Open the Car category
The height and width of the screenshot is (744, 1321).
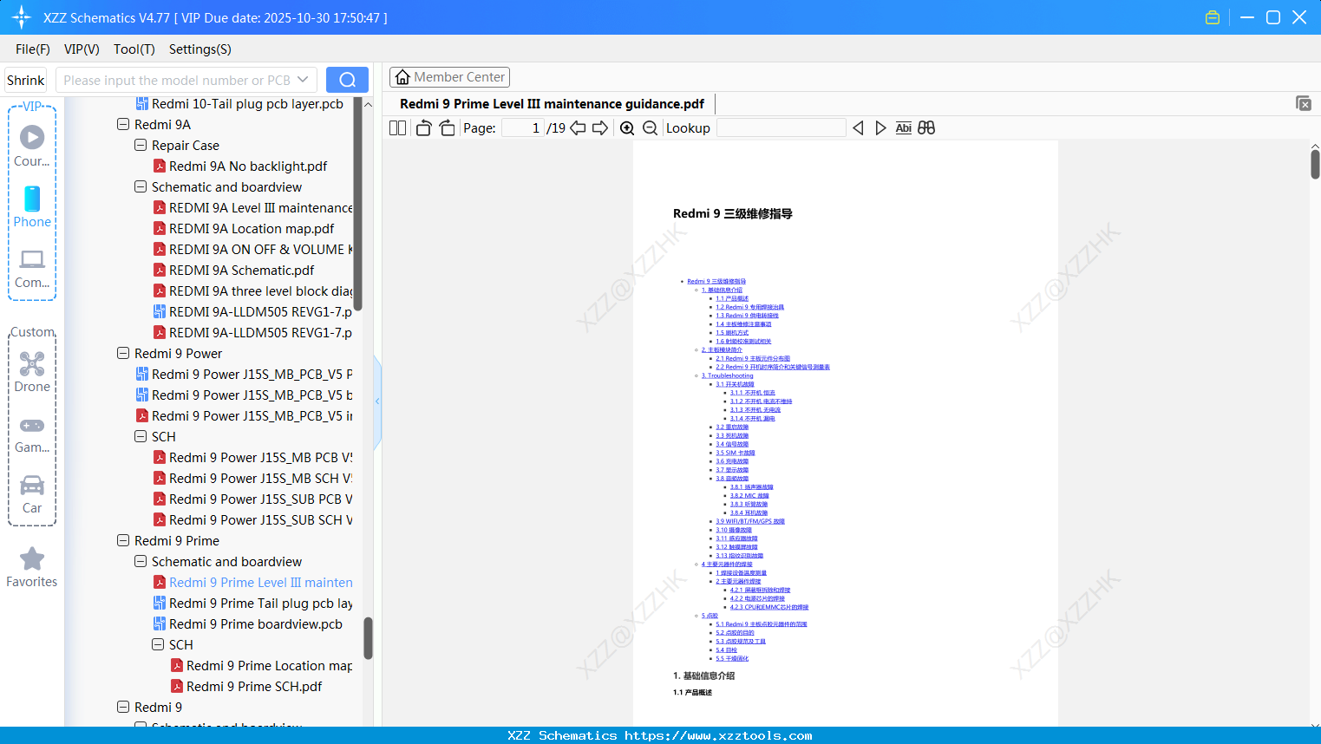pyautogui.click(x=32, y=485)
